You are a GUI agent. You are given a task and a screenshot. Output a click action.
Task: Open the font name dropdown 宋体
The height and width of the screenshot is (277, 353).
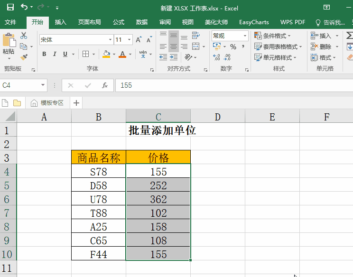[x=110, y=40]
